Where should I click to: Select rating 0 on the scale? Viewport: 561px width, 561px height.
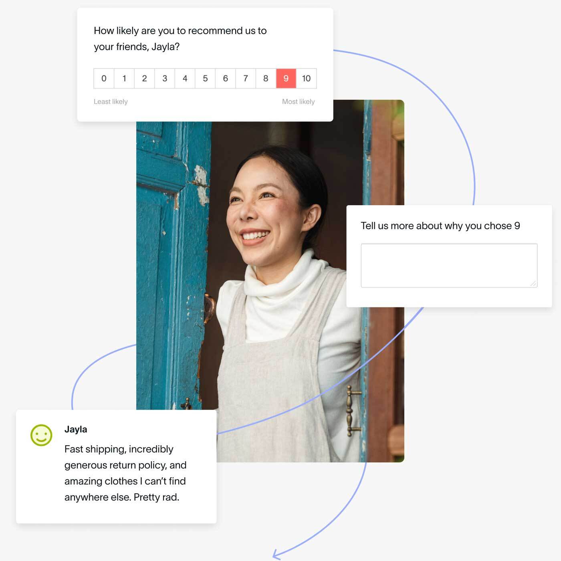(x=104, y=79)
